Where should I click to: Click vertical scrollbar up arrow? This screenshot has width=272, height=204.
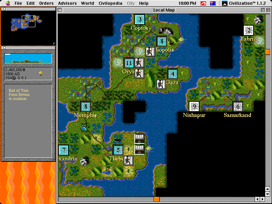click(268, 189)
